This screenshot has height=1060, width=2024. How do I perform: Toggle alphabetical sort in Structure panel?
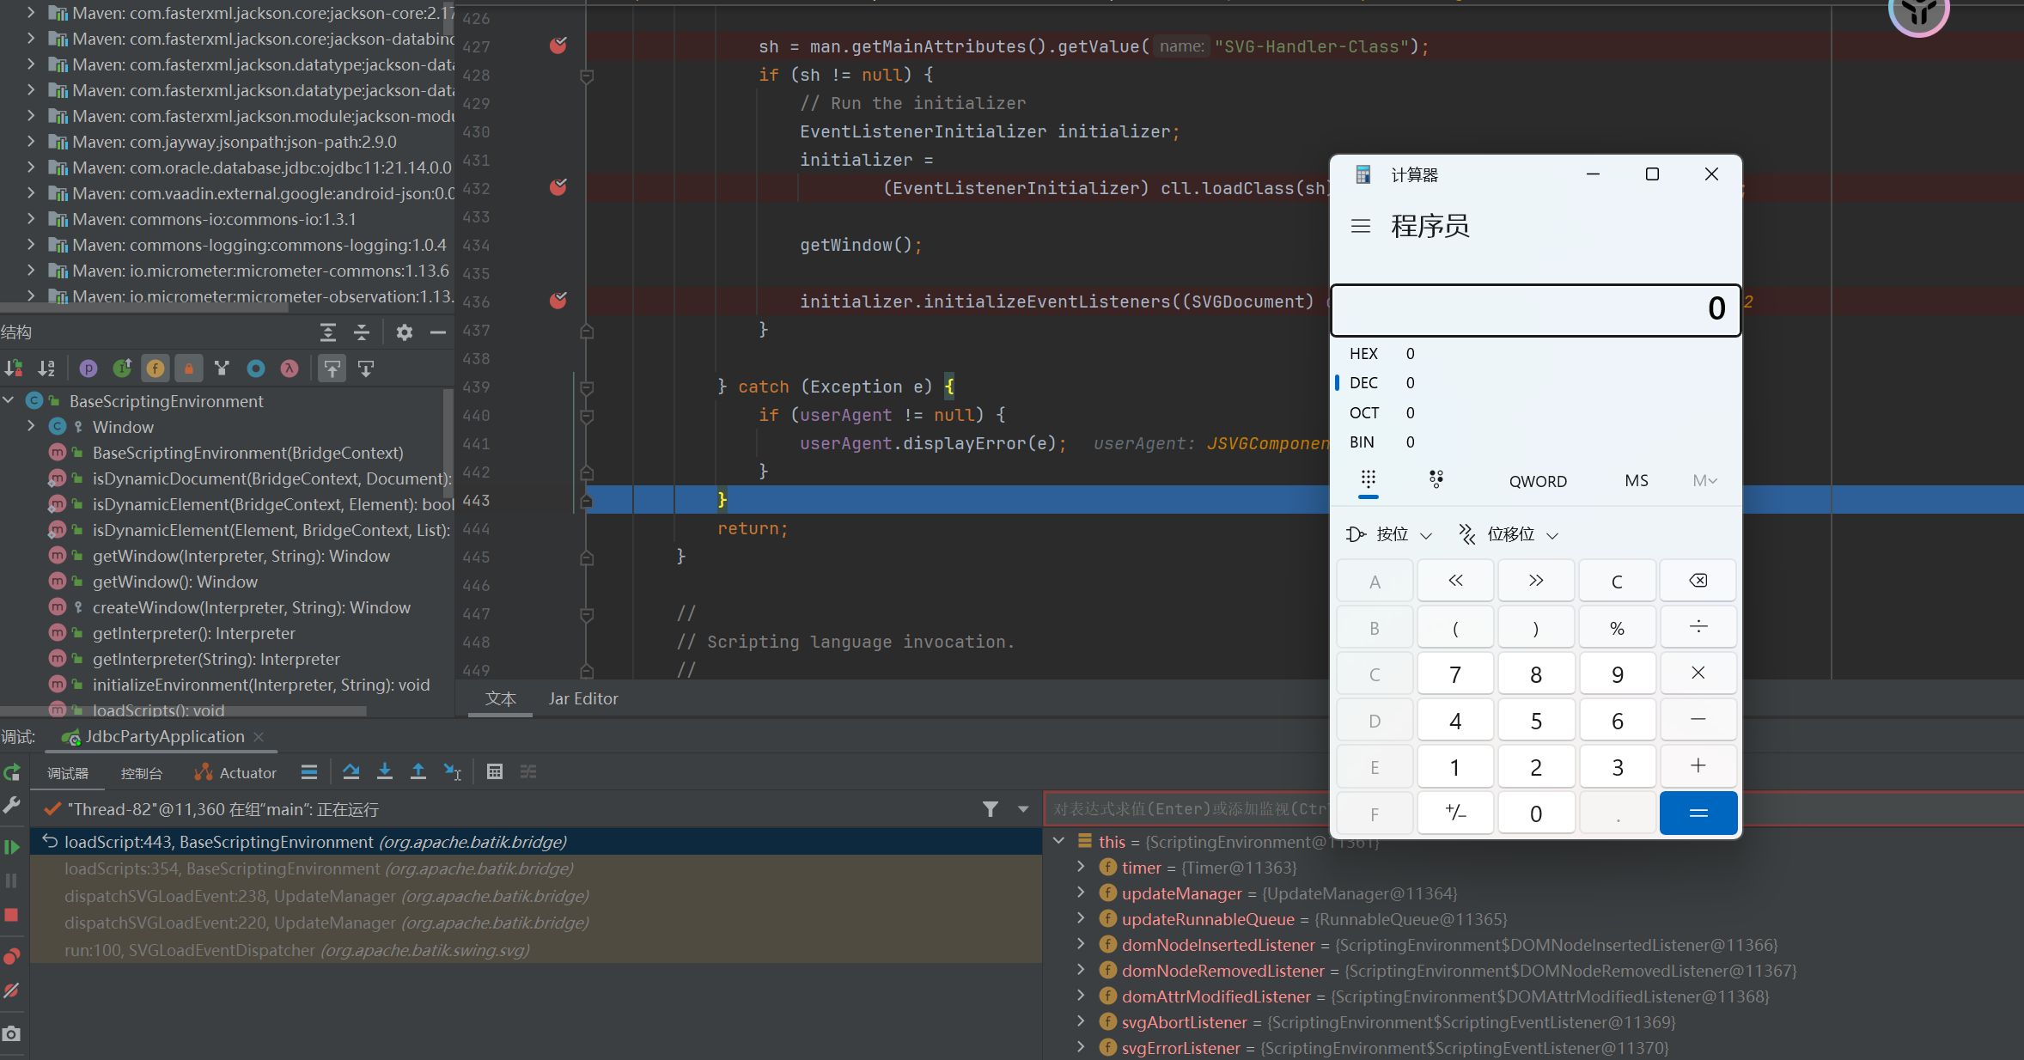click(x=47, y=369)
